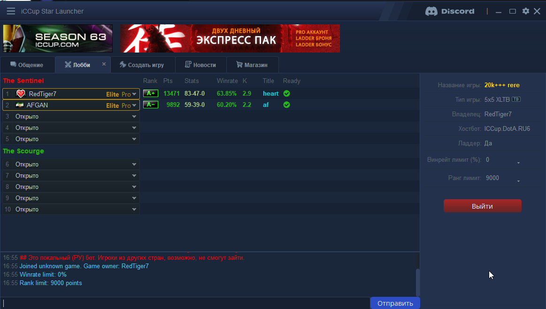Click the 'heart' title text
Image resolution: width=546 pixels, height=309 pixels.
[270, 94]
